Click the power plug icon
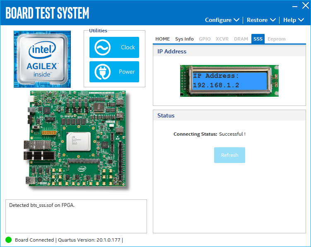Image resolution: width=311 pixels, height=247 pixels. 102,72
